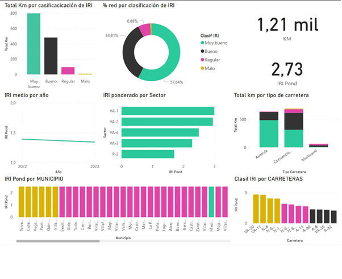The image size is (342, 279).
Task: Click the 1,21 mil KM card
Action: pyautogui.click(x=287, y=29)
